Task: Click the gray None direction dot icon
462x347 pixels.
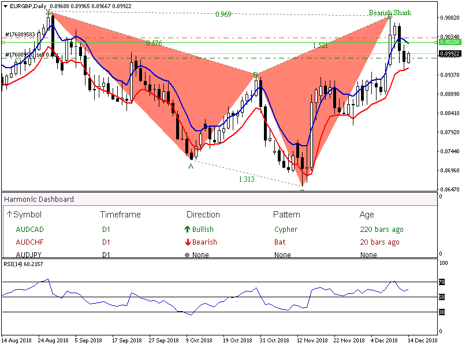Action: point(187,255)
